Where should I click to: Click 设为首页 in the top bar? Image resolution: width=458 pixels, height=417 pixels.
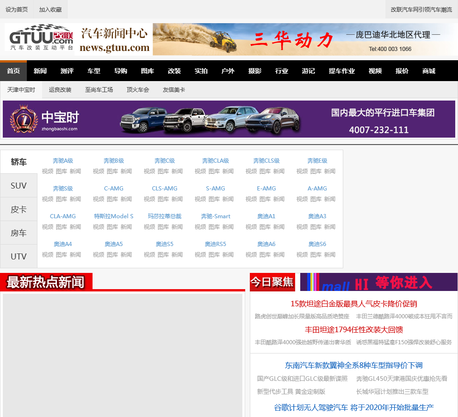(x=17, y=10)
